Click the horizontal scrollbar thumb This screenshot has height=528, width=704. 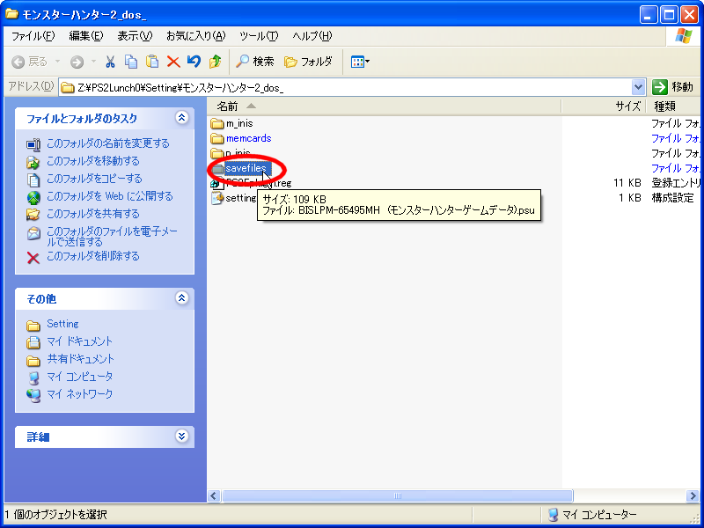tap(398, 495)
